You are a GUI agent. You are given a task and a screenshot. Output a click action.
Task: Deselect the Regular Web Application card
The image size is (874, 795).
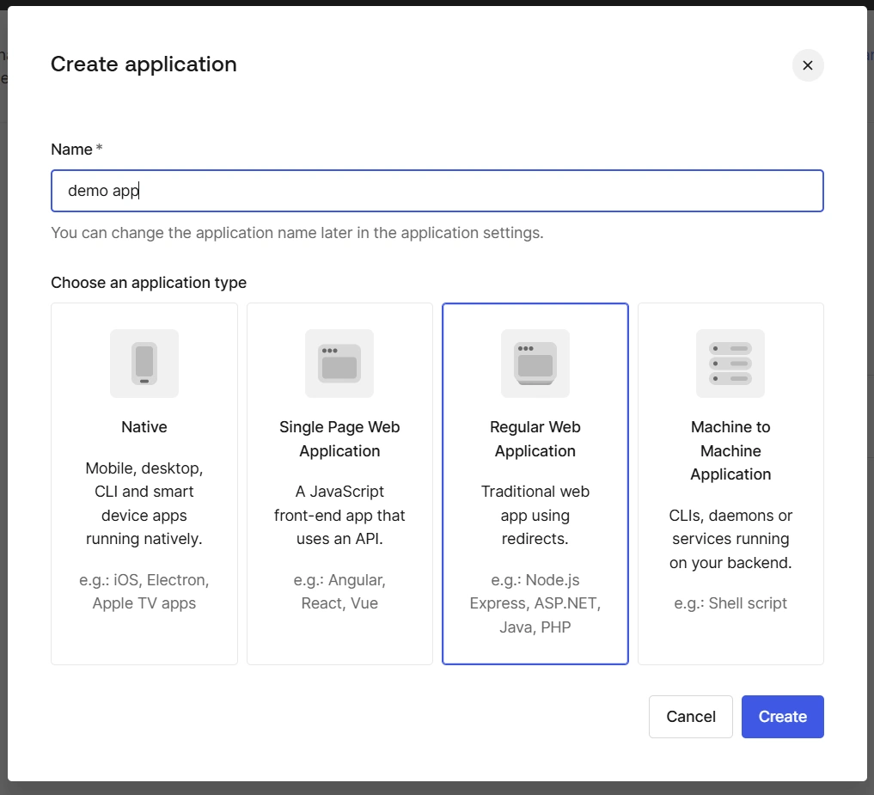(x=535, y=483)
